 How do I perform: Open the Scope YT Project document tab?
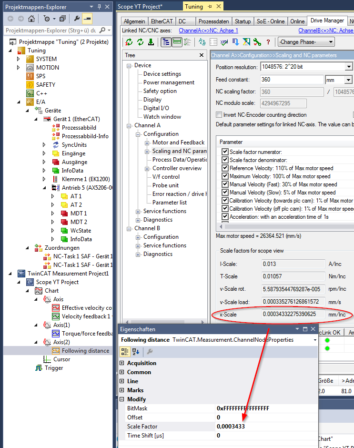(x=140, y=6)
